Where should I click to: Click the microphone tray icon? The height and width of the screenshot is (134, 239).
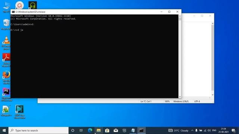tap(196, 131)
